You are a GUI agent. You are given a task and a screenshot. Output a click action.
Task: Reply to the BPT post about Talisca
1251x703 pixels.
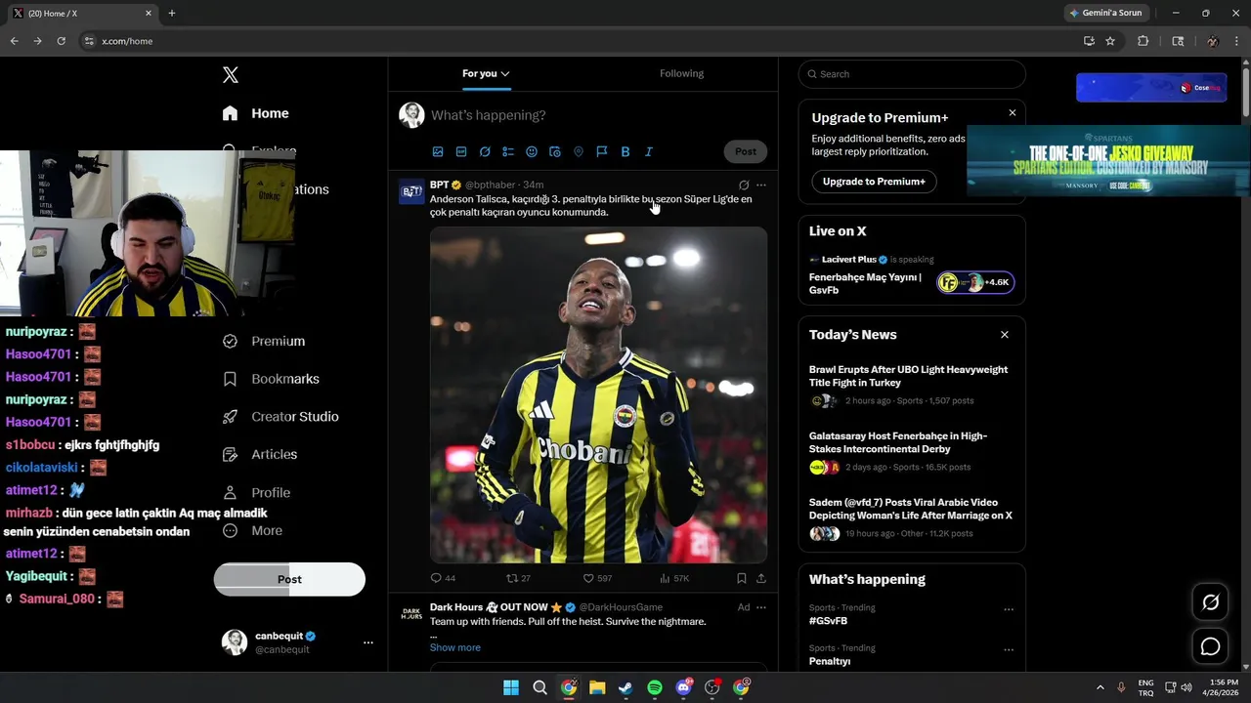tap(443, 578)
